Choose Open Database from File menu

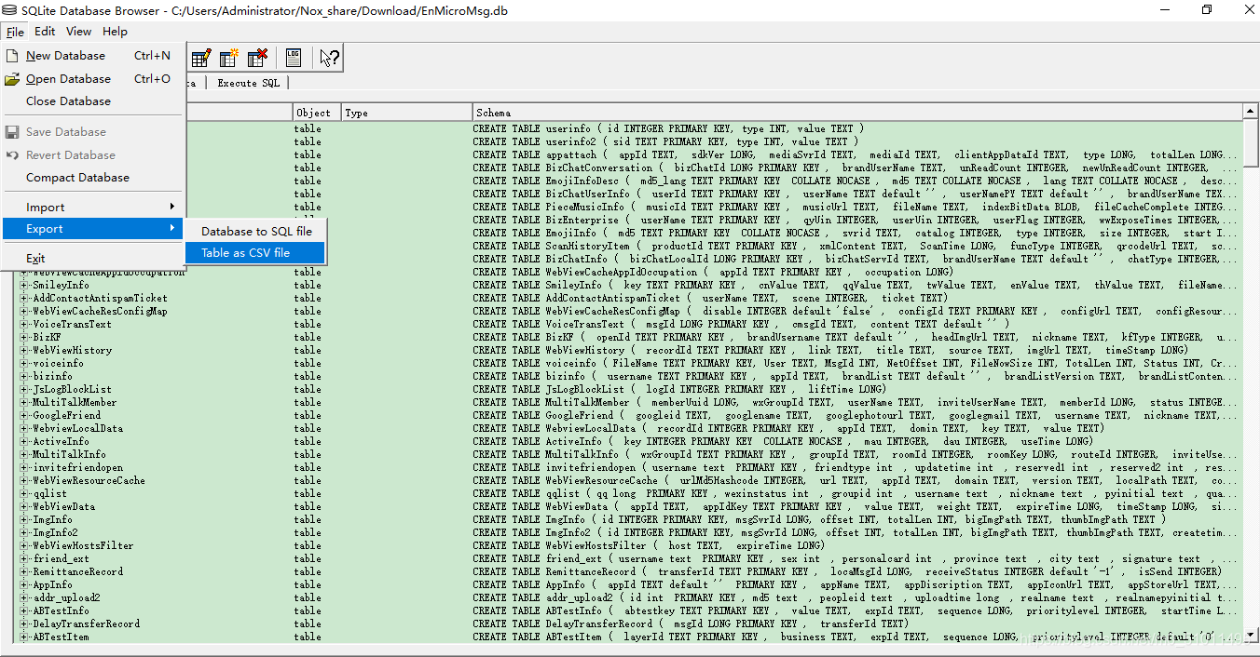93,79
